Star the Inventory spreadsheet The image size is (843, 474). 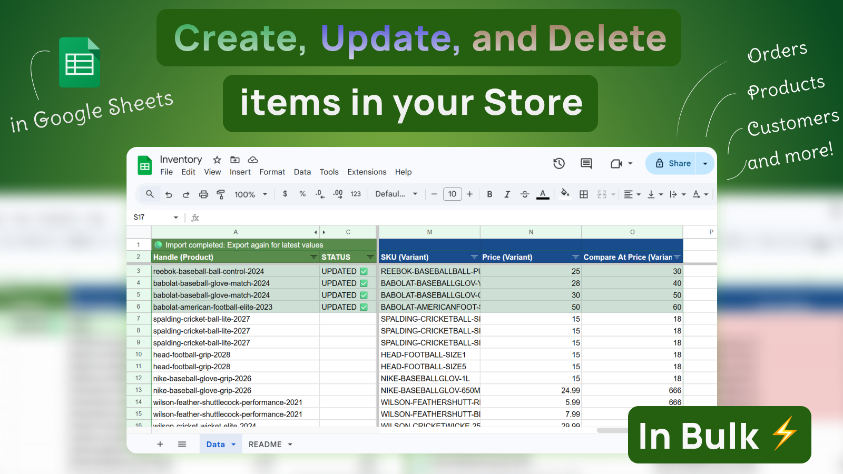point(216,160)
